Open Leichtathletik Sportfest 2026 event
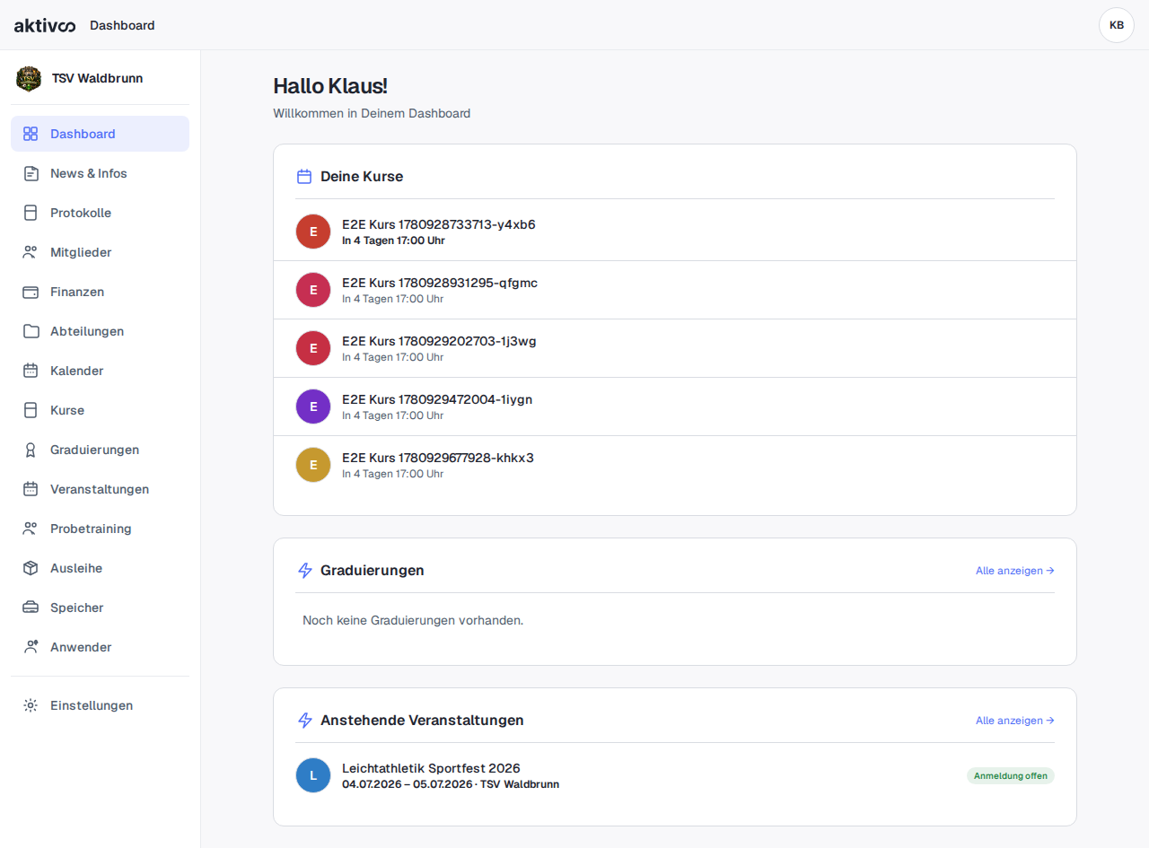This screenshot has width=1149, height=848. [675, 775]
